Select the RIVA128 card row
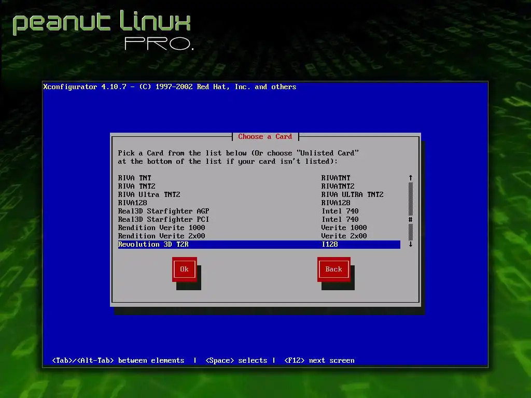The image size is (531, 398). (x=259, y=203)
